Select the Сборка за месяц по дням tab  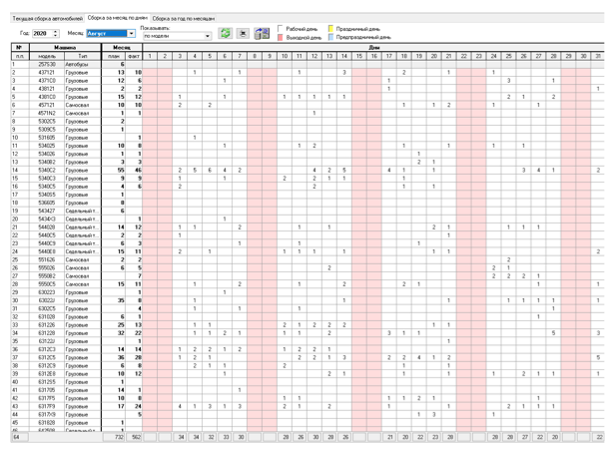pyautogui.click(x=118, y=18)
